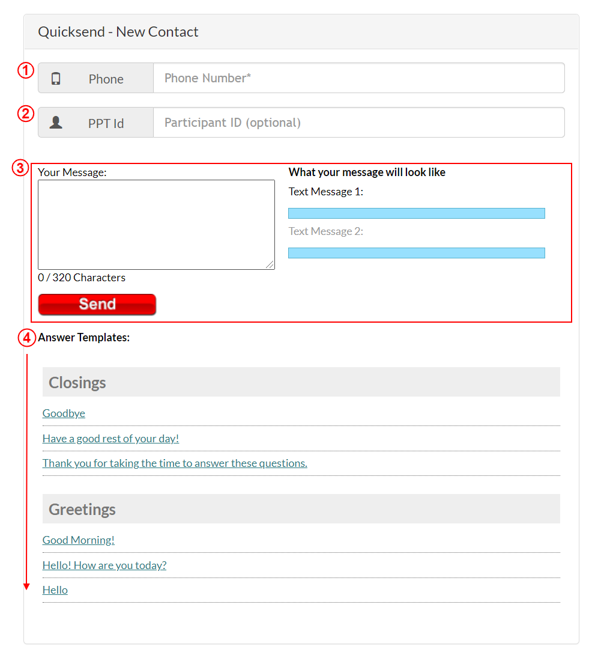Focus the Phone Number input field
Viewport: 598px width, 652px height.
pos(358,78)
